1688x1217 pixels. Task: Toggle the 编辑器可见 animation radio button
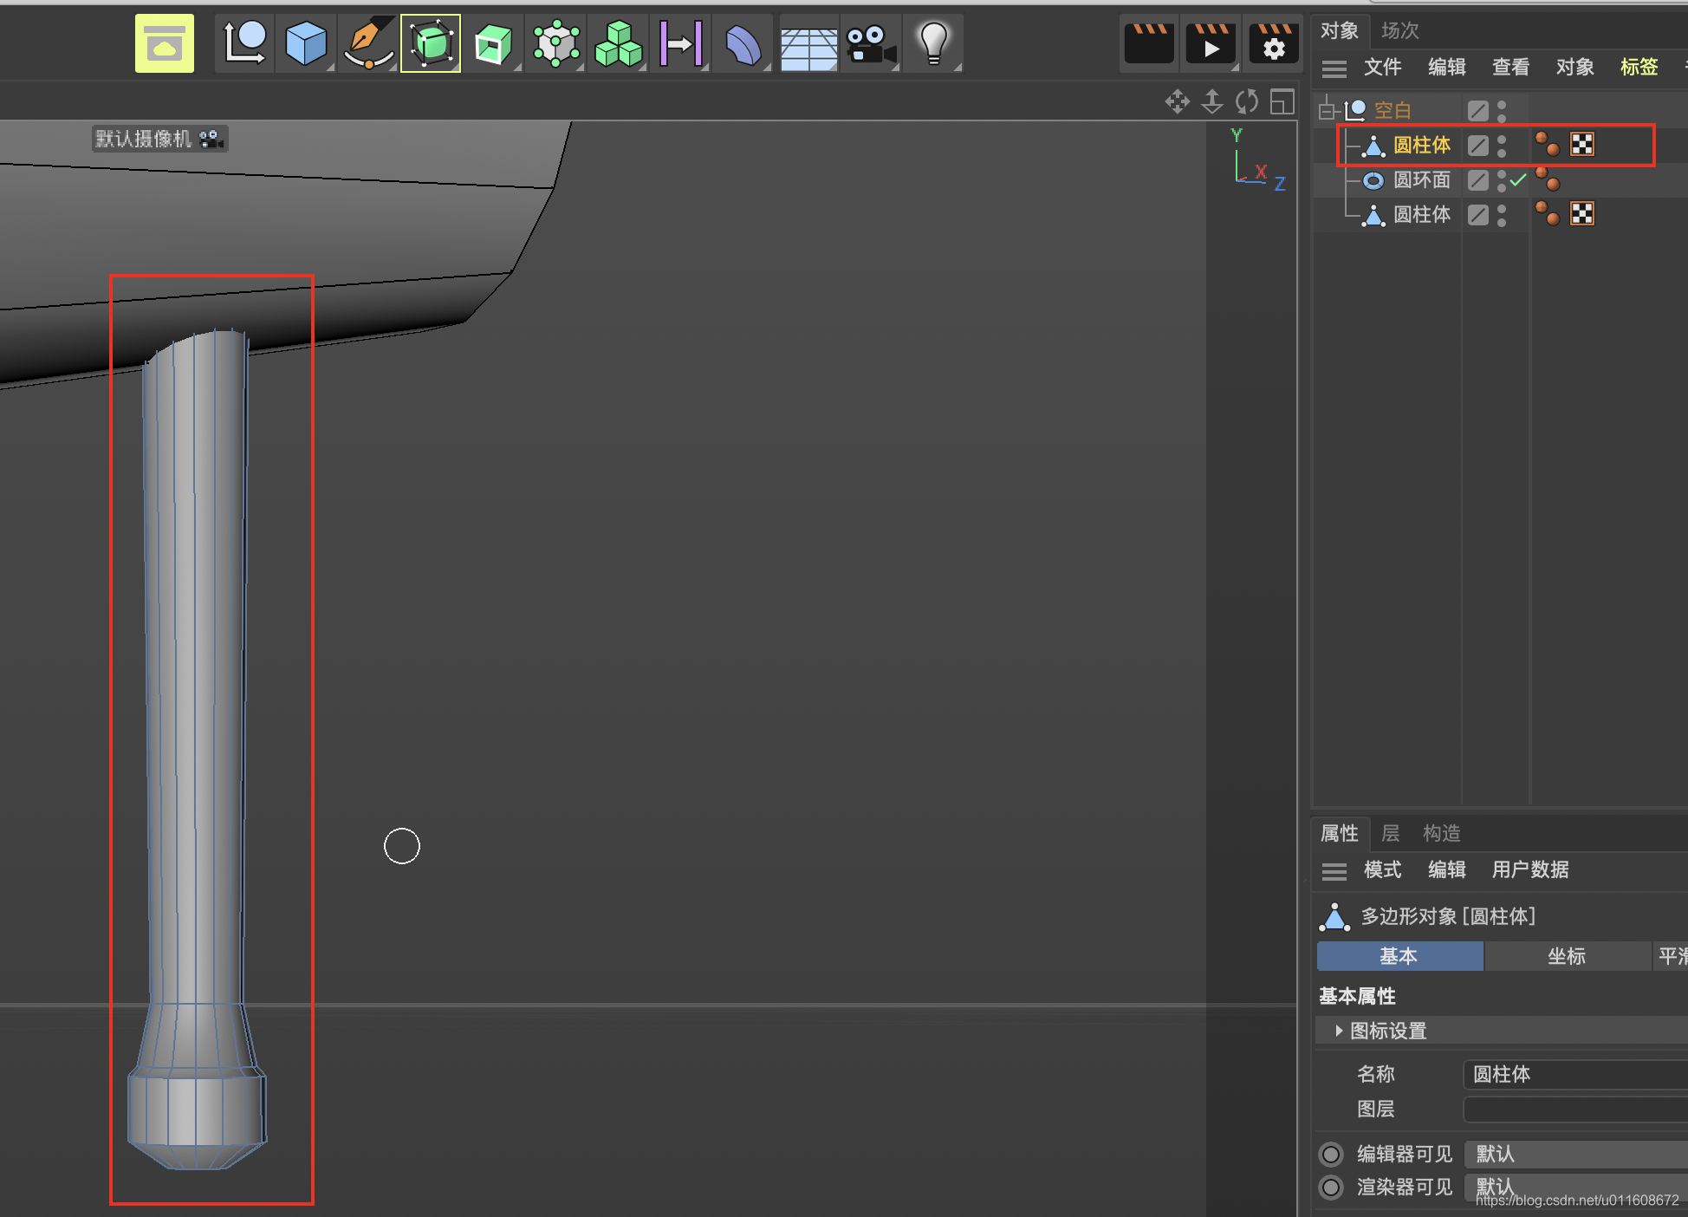tap(1331, 1154)
